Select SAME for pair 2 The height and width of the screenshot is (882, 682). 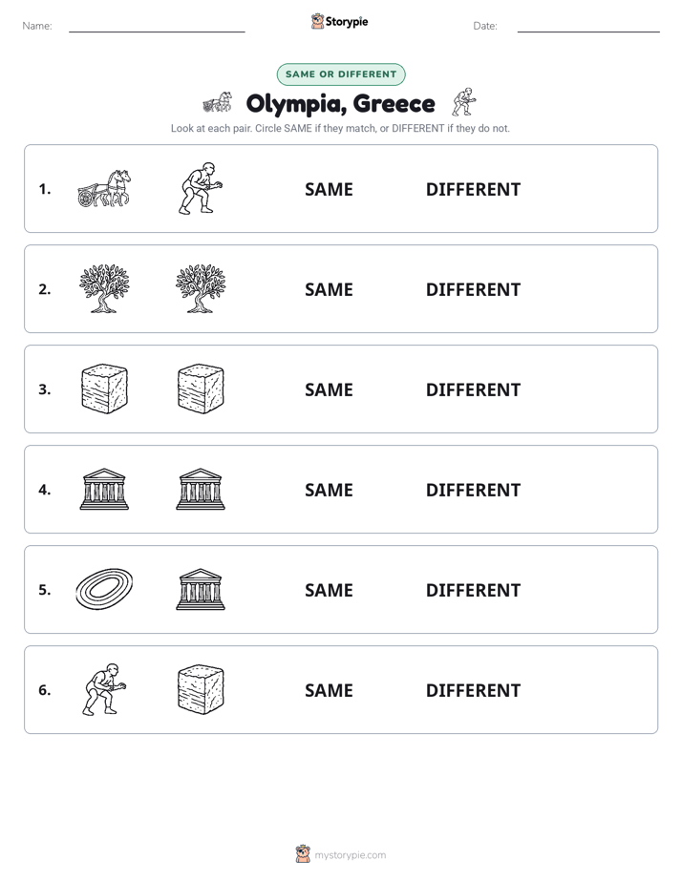pos(329,289)
